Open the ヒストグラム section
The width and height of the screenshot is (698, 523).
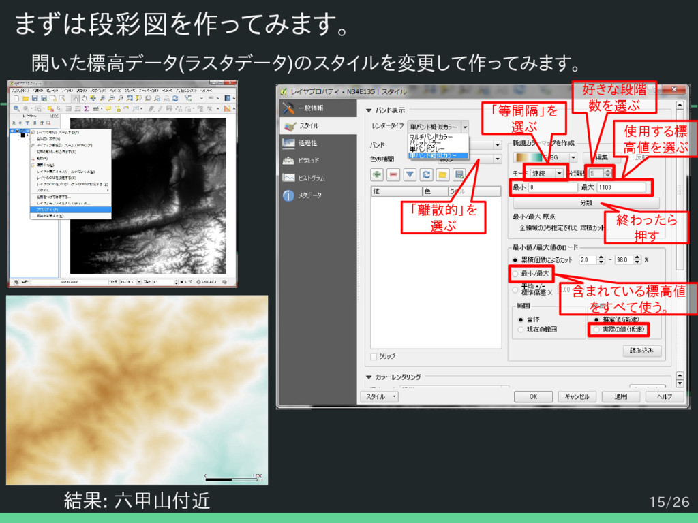click(318, 178)
